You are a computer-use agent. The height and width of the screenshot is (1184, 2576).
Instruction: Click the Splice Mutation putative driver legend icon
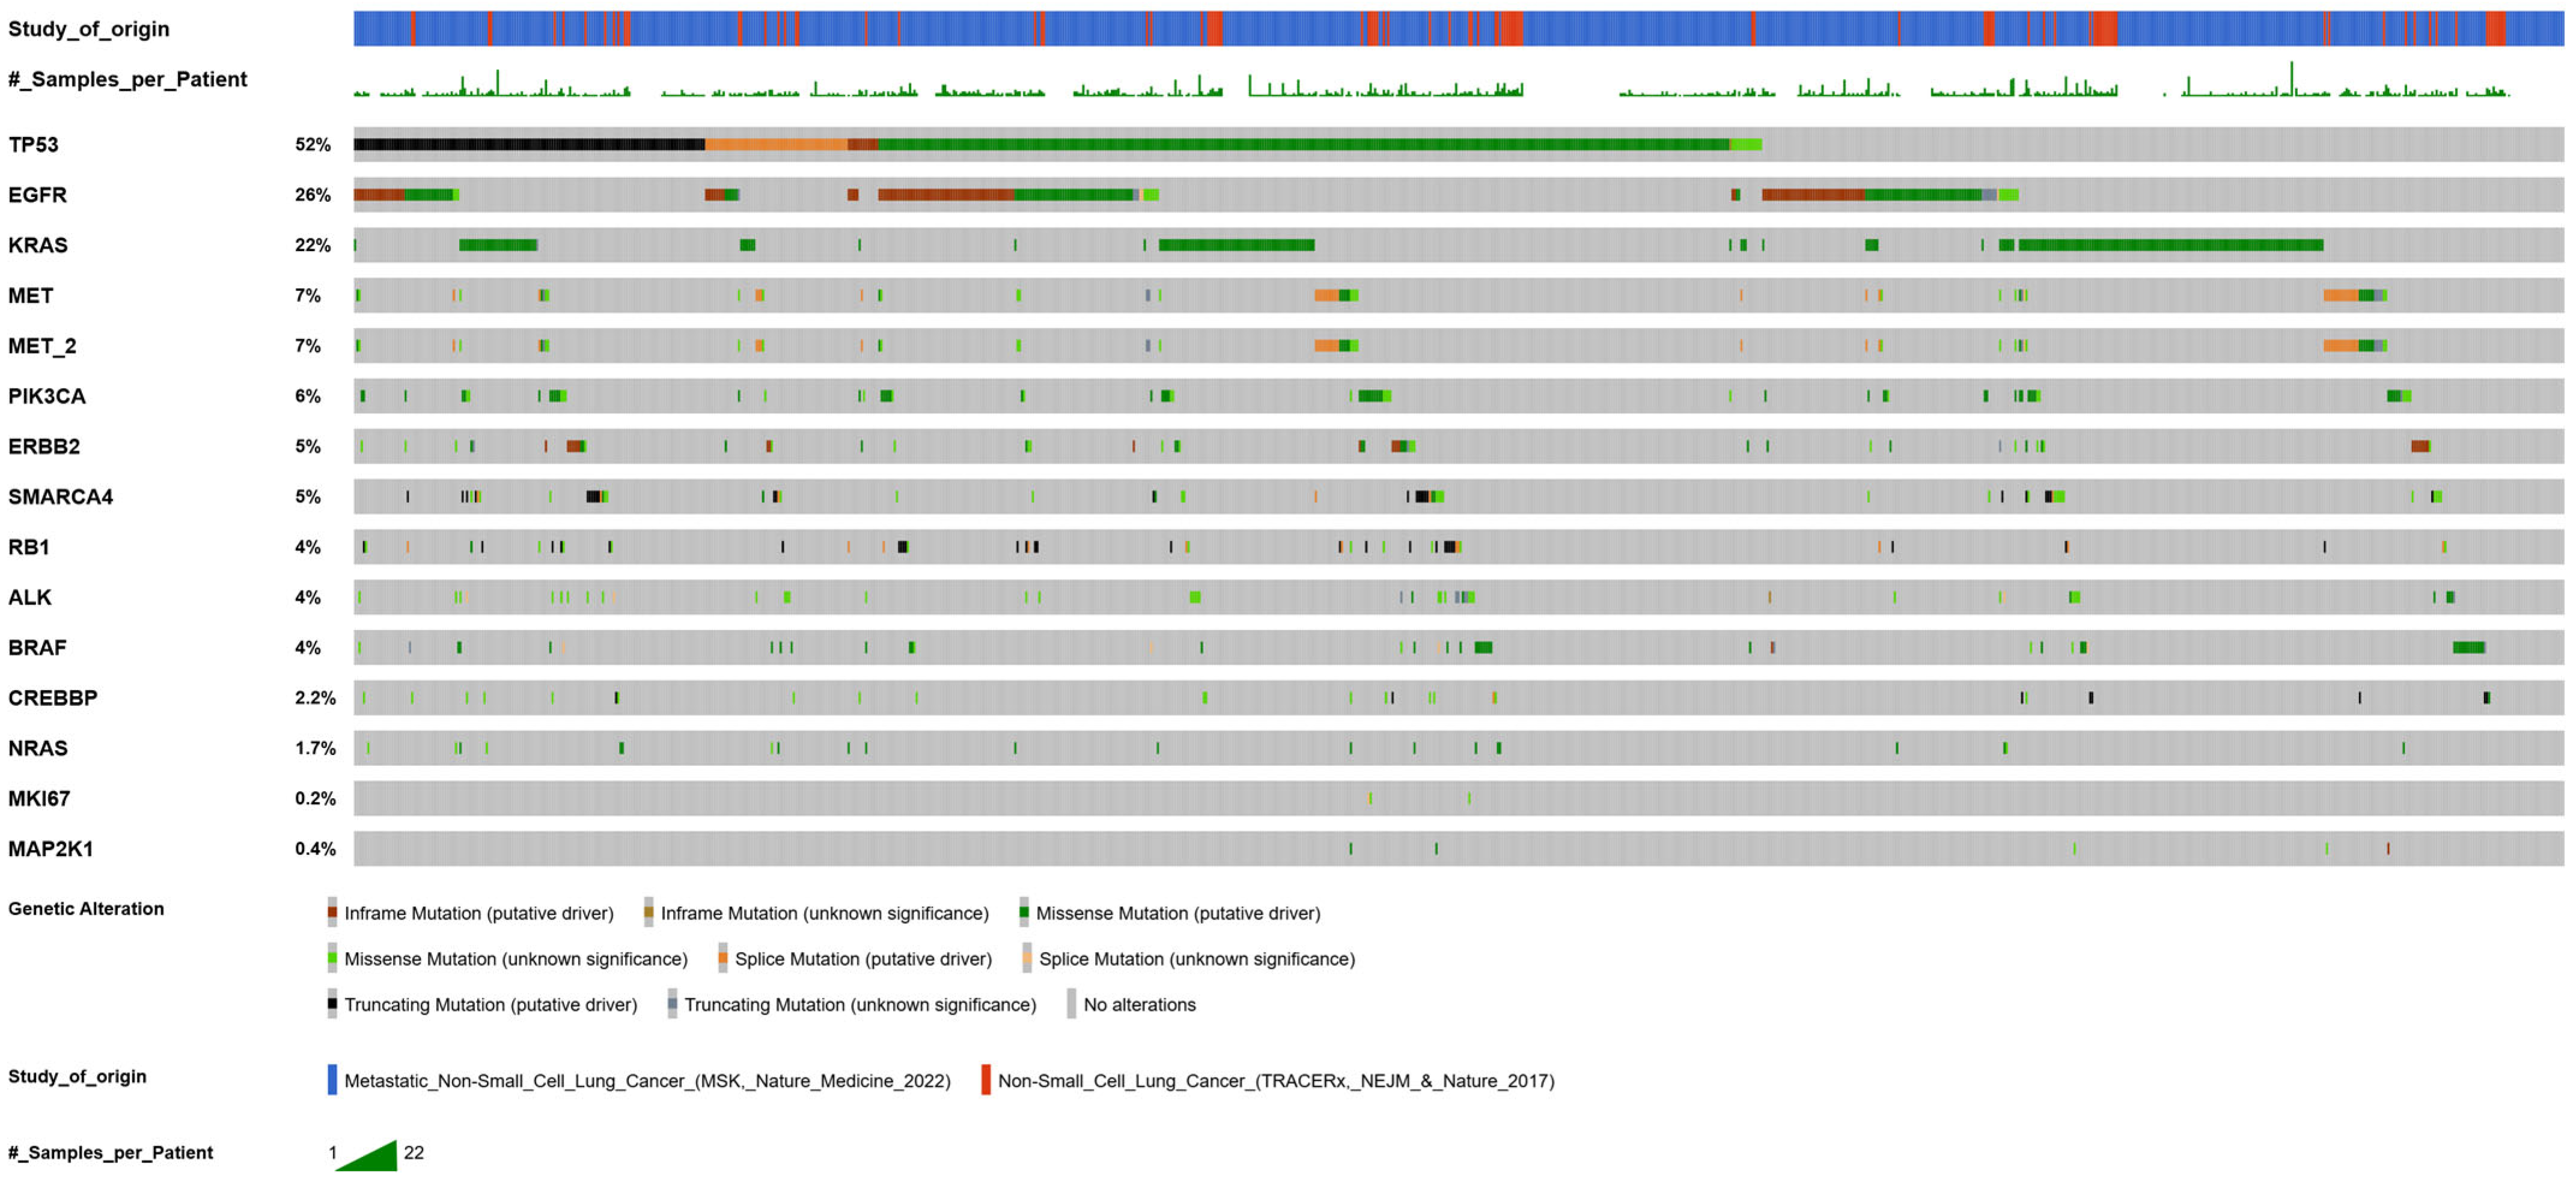click(x=722, y=958)
